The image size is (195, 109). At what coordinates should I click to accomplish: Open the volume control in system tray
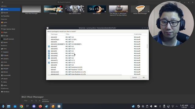151,106
